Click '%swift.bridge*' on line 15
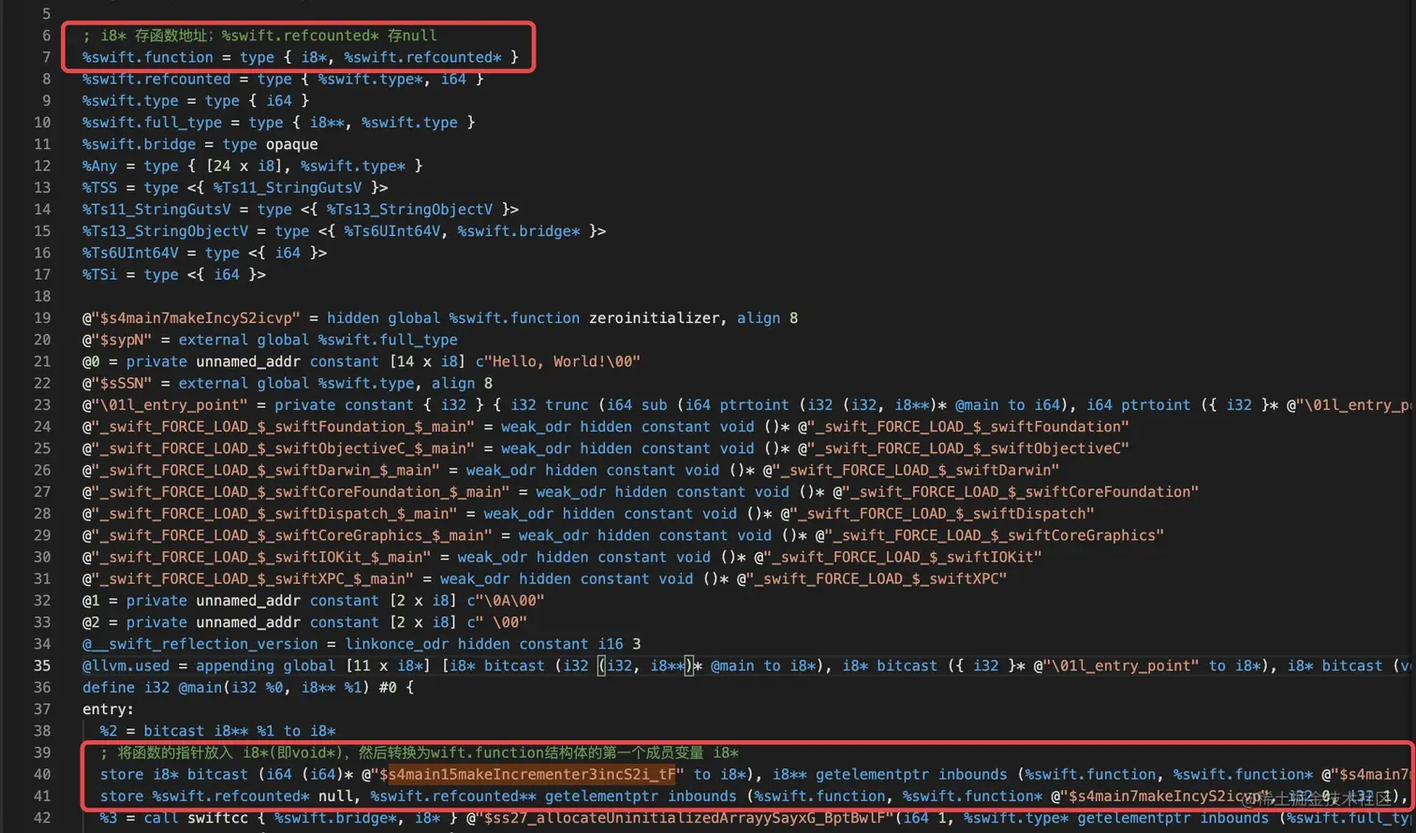This screenshot has width=1416, height=833. click(x=519, y=231)
